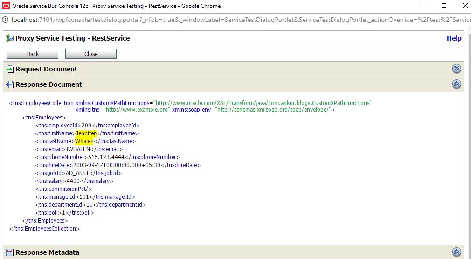Click the Response Metadata icon

tap(10, 252)
